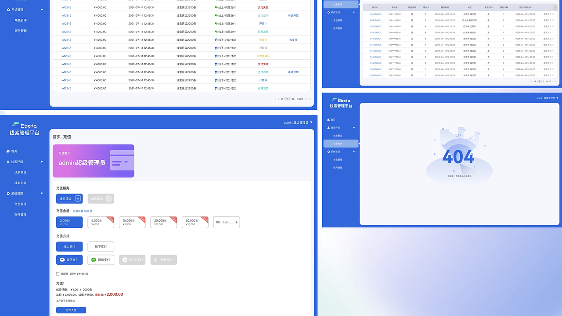
Task: Click page number field in payment records pagination
Action: tap(288, 99)
